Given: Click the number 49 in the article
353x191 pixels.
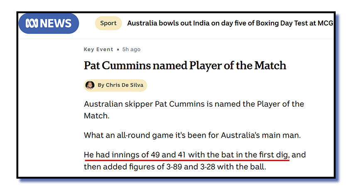Looking at the screenshot, I should click(x=157, y=155).
